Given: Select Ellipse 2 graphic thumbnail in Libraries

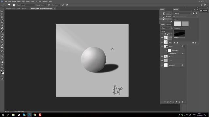Looking at the screenshot, I should point(179,33).
